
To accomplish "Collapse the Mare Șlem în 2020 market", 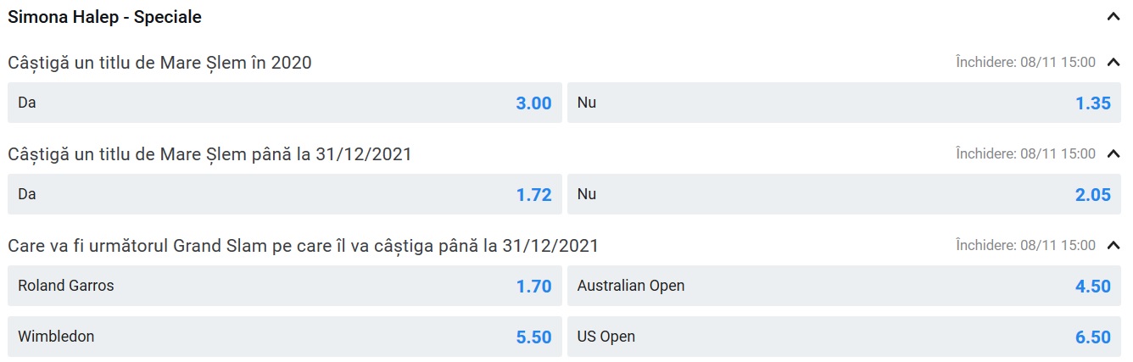I will pos(1113,62).
